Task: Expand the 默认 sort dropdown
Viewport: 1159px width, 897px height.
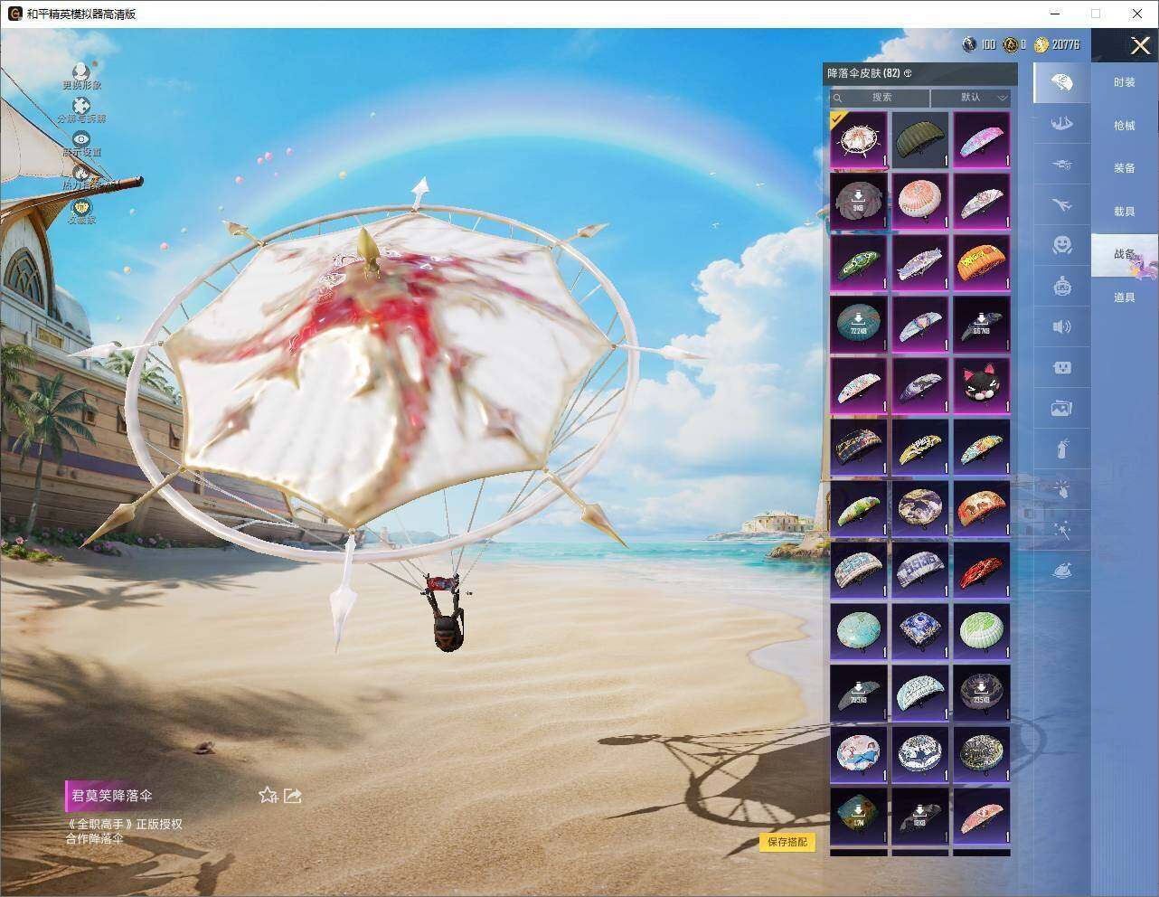Action: click(971, 97)
